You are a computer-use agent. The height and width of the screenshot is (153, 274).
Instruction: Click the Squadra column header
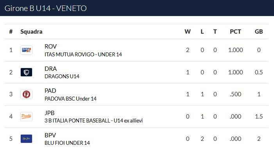click(x=31, y=32)
